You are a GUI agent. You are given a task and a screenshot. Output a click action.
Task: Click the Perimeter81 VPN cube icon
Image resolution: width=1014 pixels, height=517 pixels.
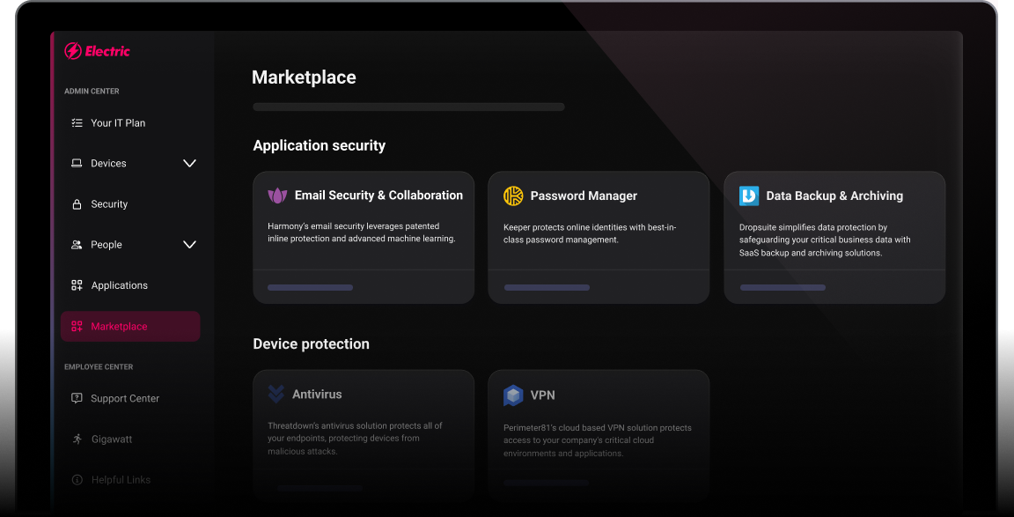point(513,395)
